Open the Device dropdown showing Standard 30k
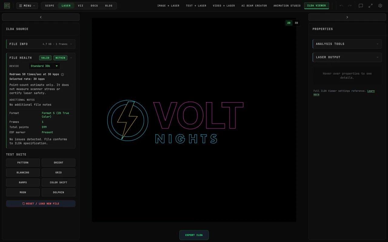Image resolution: width=388 pixels, height=242 pixels. click(44, 66)
